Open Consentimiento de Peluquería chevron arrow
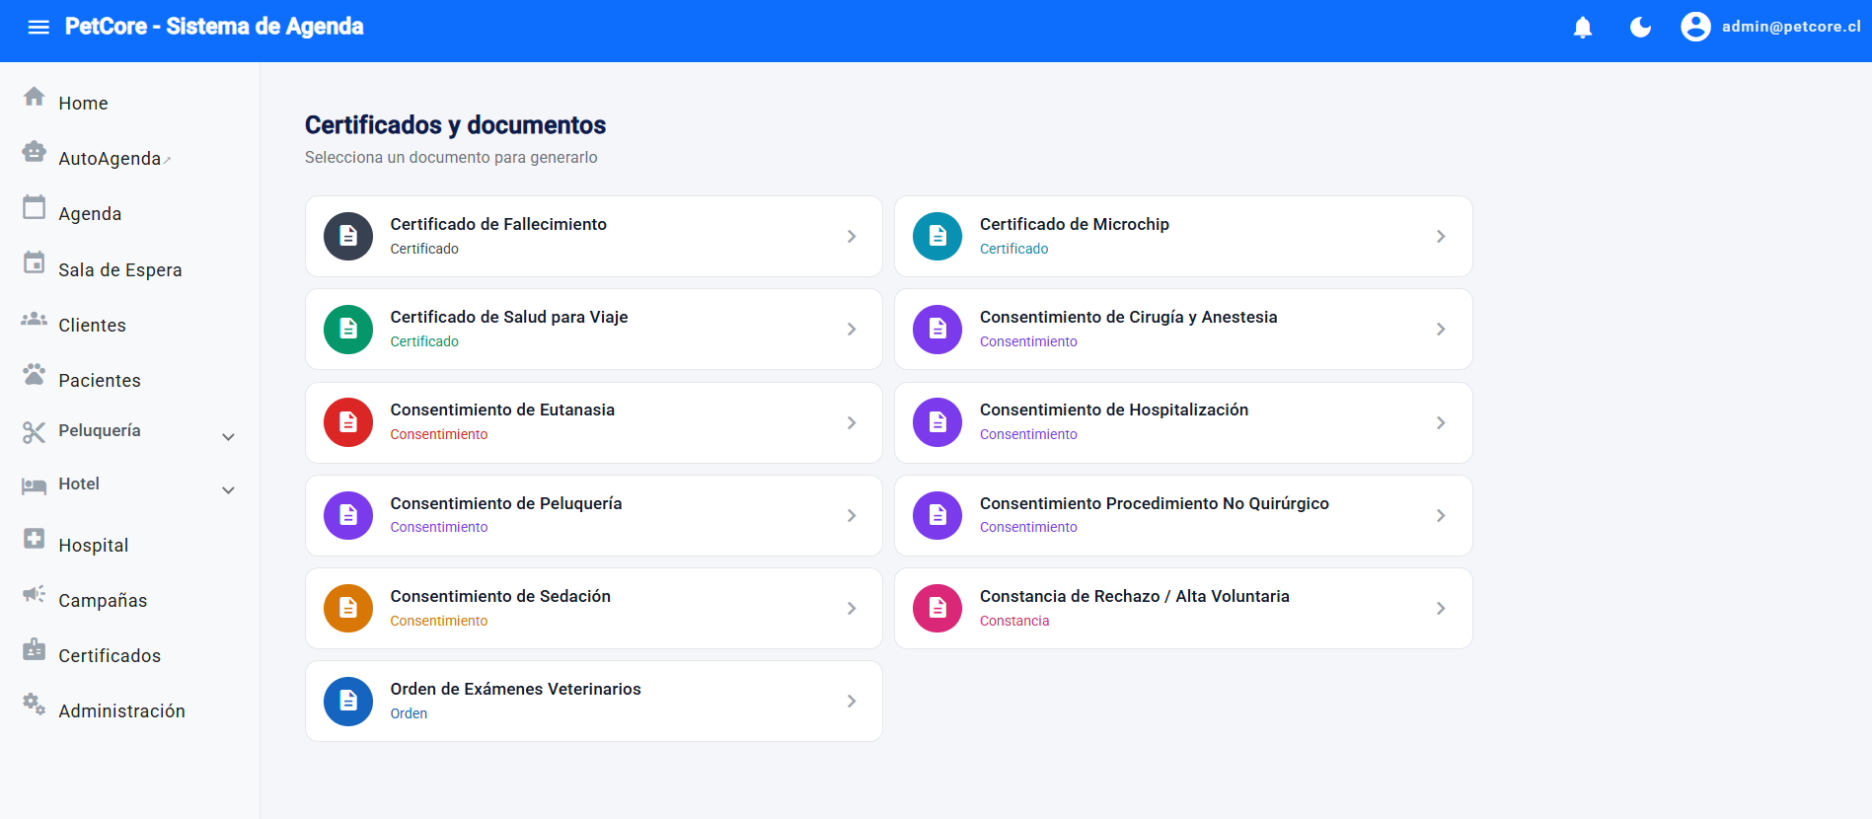This screenshot has height=819, width=1872. pos(852,515)
